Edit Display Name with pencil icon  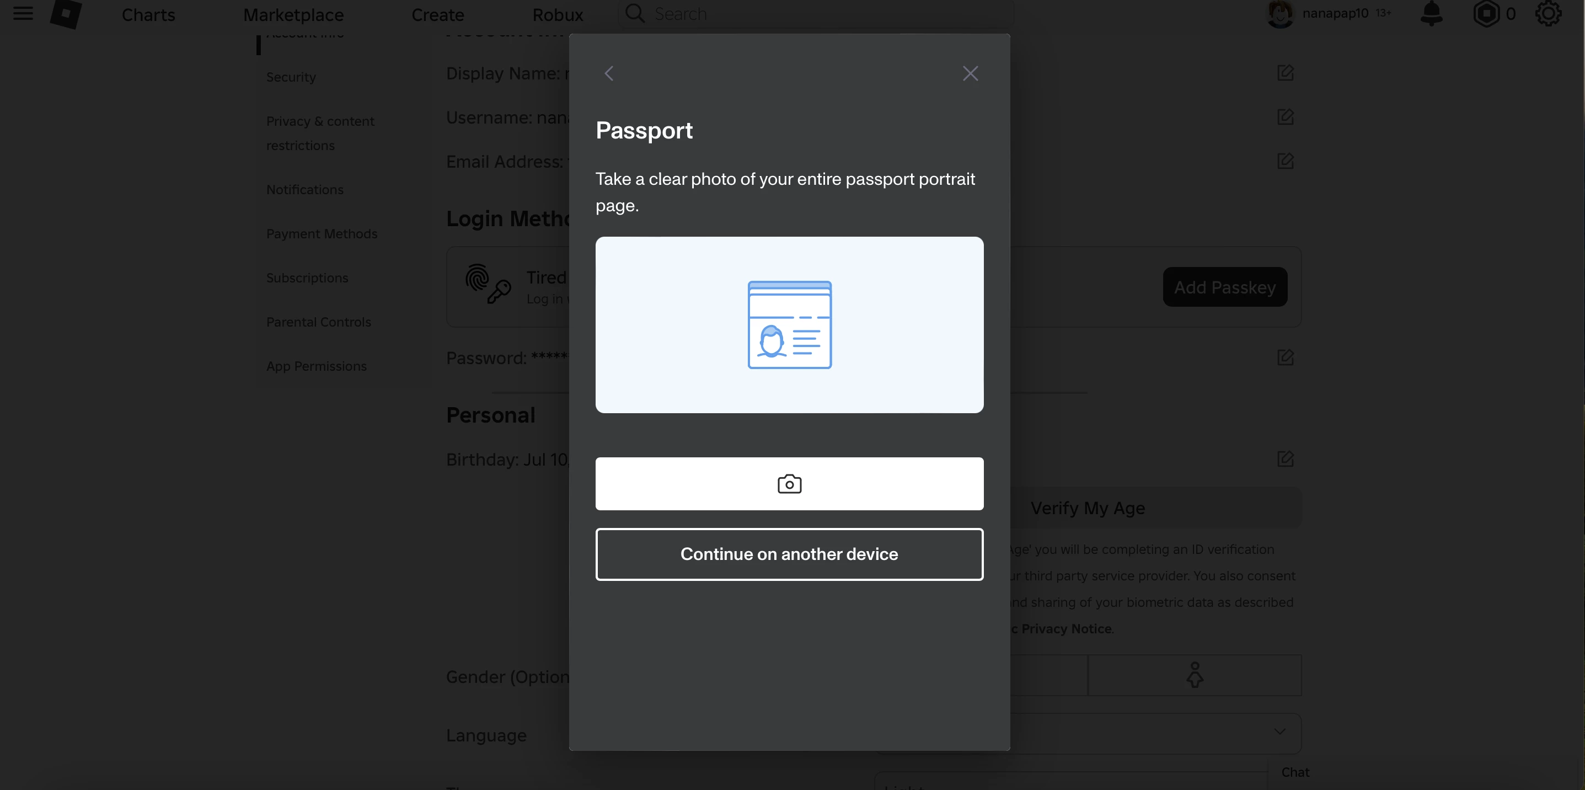1286,73
